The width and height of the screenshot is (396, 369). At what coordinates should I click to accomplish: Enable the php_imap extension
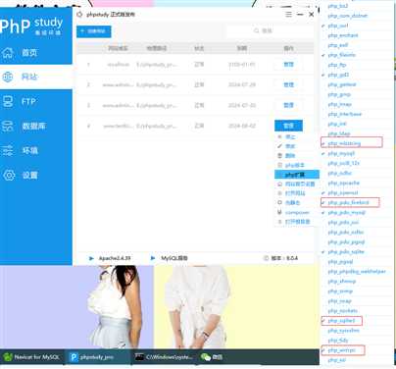point(340,104)
